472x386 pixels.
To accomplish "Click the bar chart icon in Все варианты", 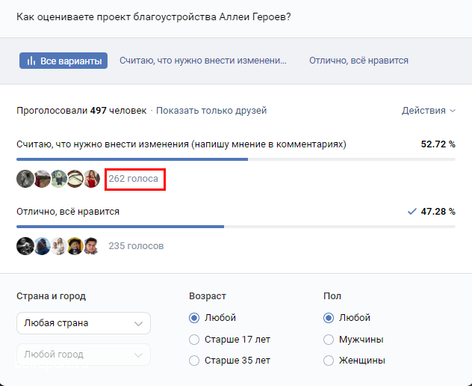I will 32,61.
